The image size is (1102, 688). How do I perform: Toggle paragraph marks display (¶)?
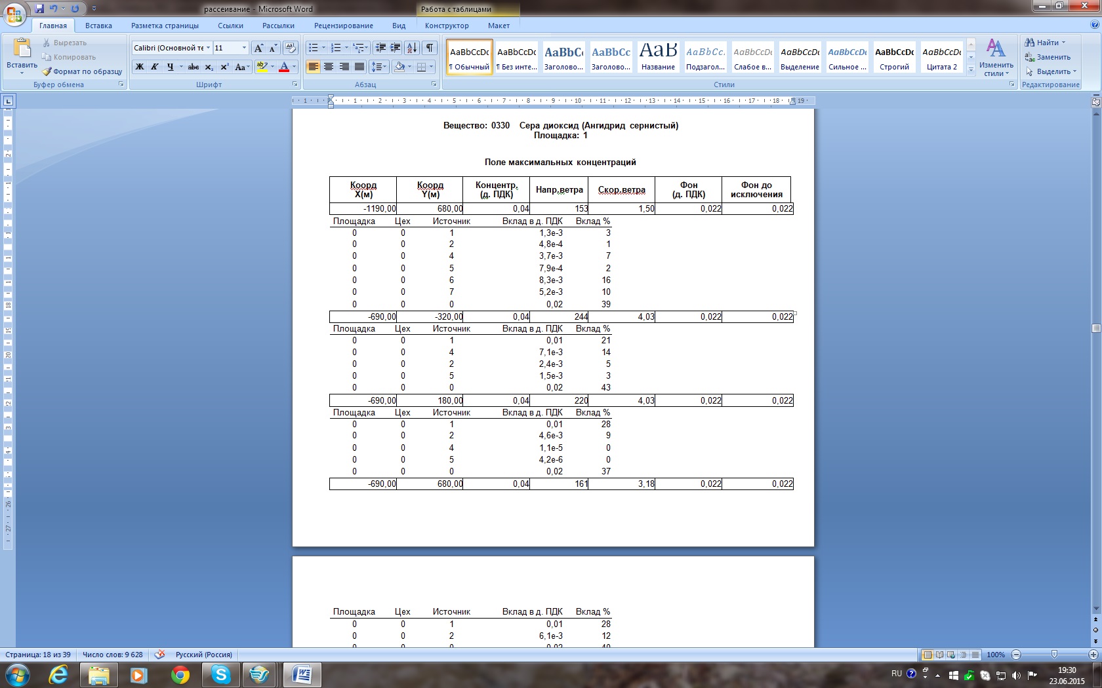(429, 48)
